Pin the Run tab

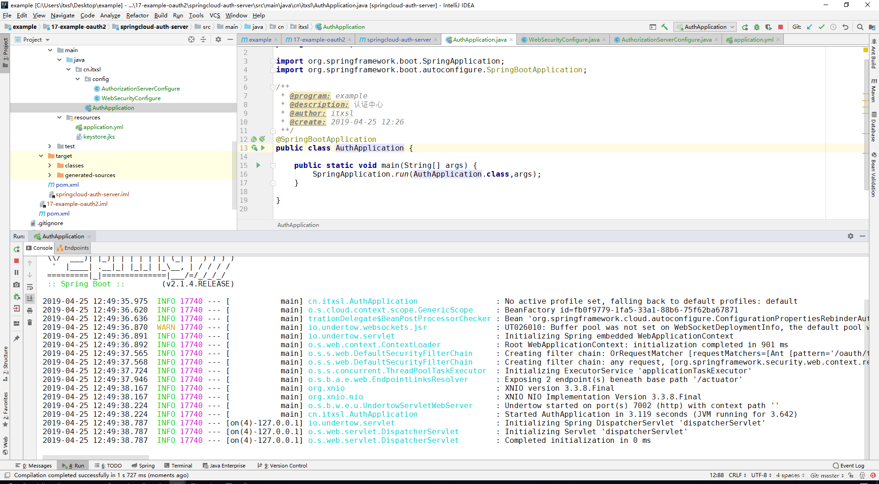click(x=16, y=339)
